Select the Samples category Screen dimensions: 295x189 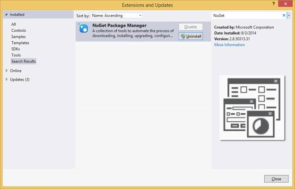18,36
